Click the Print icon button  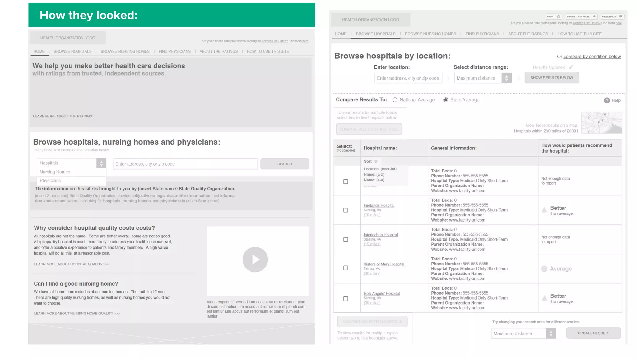tap(559, 16)
